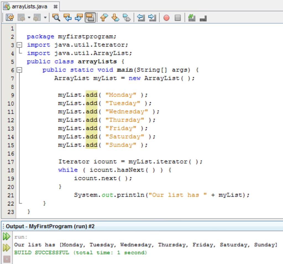
Task: Toggle Highlight Search button
Action: [x=90, y=18]
